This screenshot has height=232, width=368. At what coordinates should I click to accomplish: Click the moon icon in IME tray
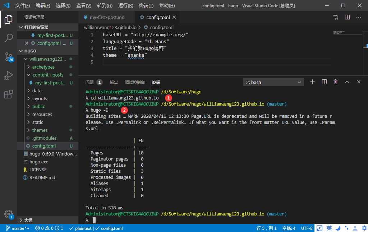[338, 228]
